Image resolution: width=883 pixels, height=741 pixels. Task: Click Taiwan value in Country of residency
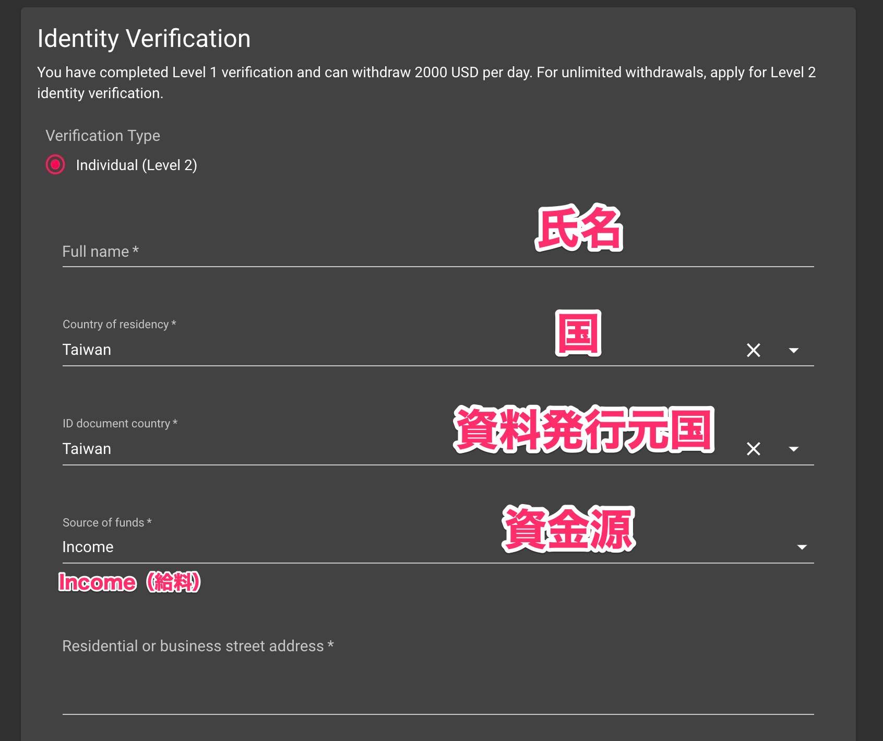click(87, 350)
